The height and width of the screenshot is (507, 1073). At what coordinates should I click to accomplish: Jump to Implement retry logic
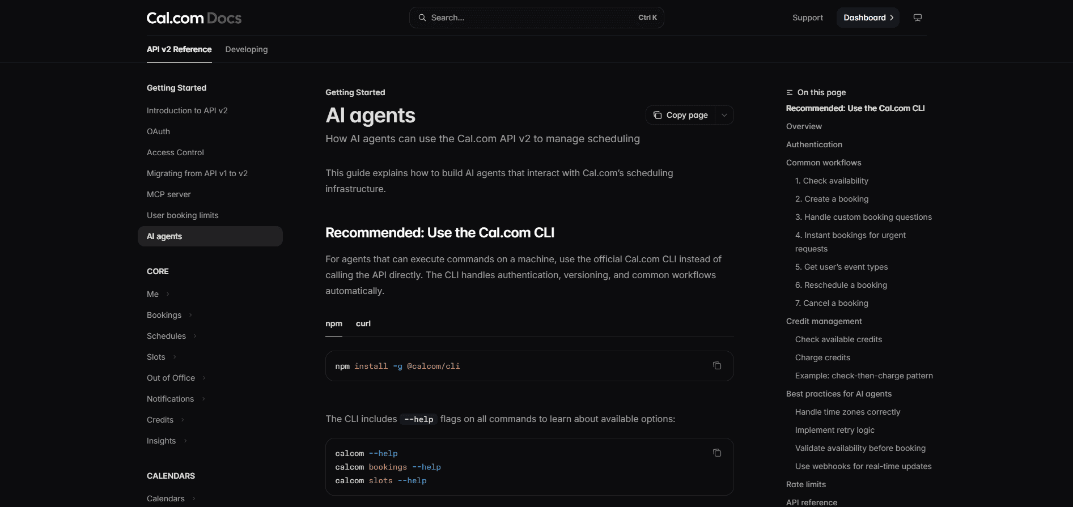pos(834,430)
